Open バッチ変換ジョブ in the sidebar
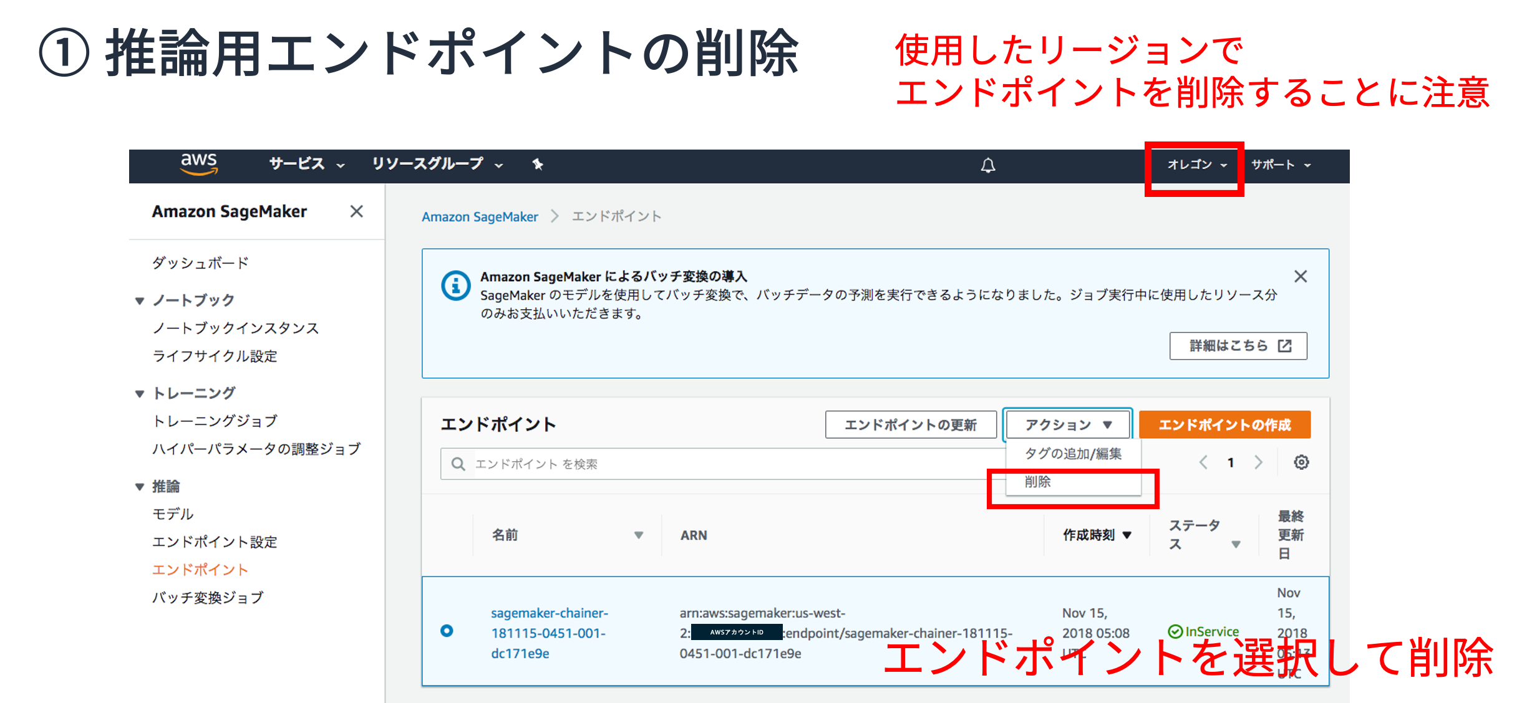 tap(208, 598)
